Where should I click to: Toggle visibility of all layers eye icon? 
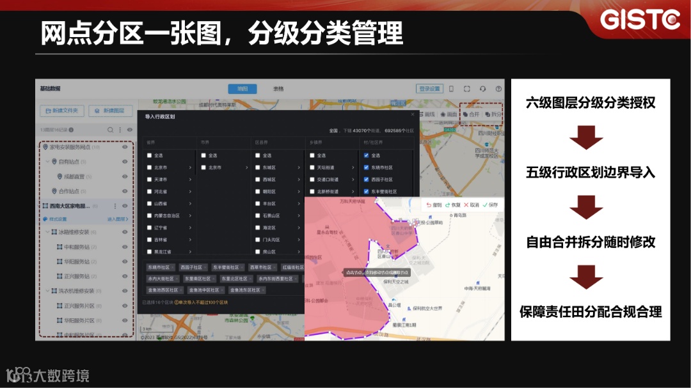click(129, 130)
